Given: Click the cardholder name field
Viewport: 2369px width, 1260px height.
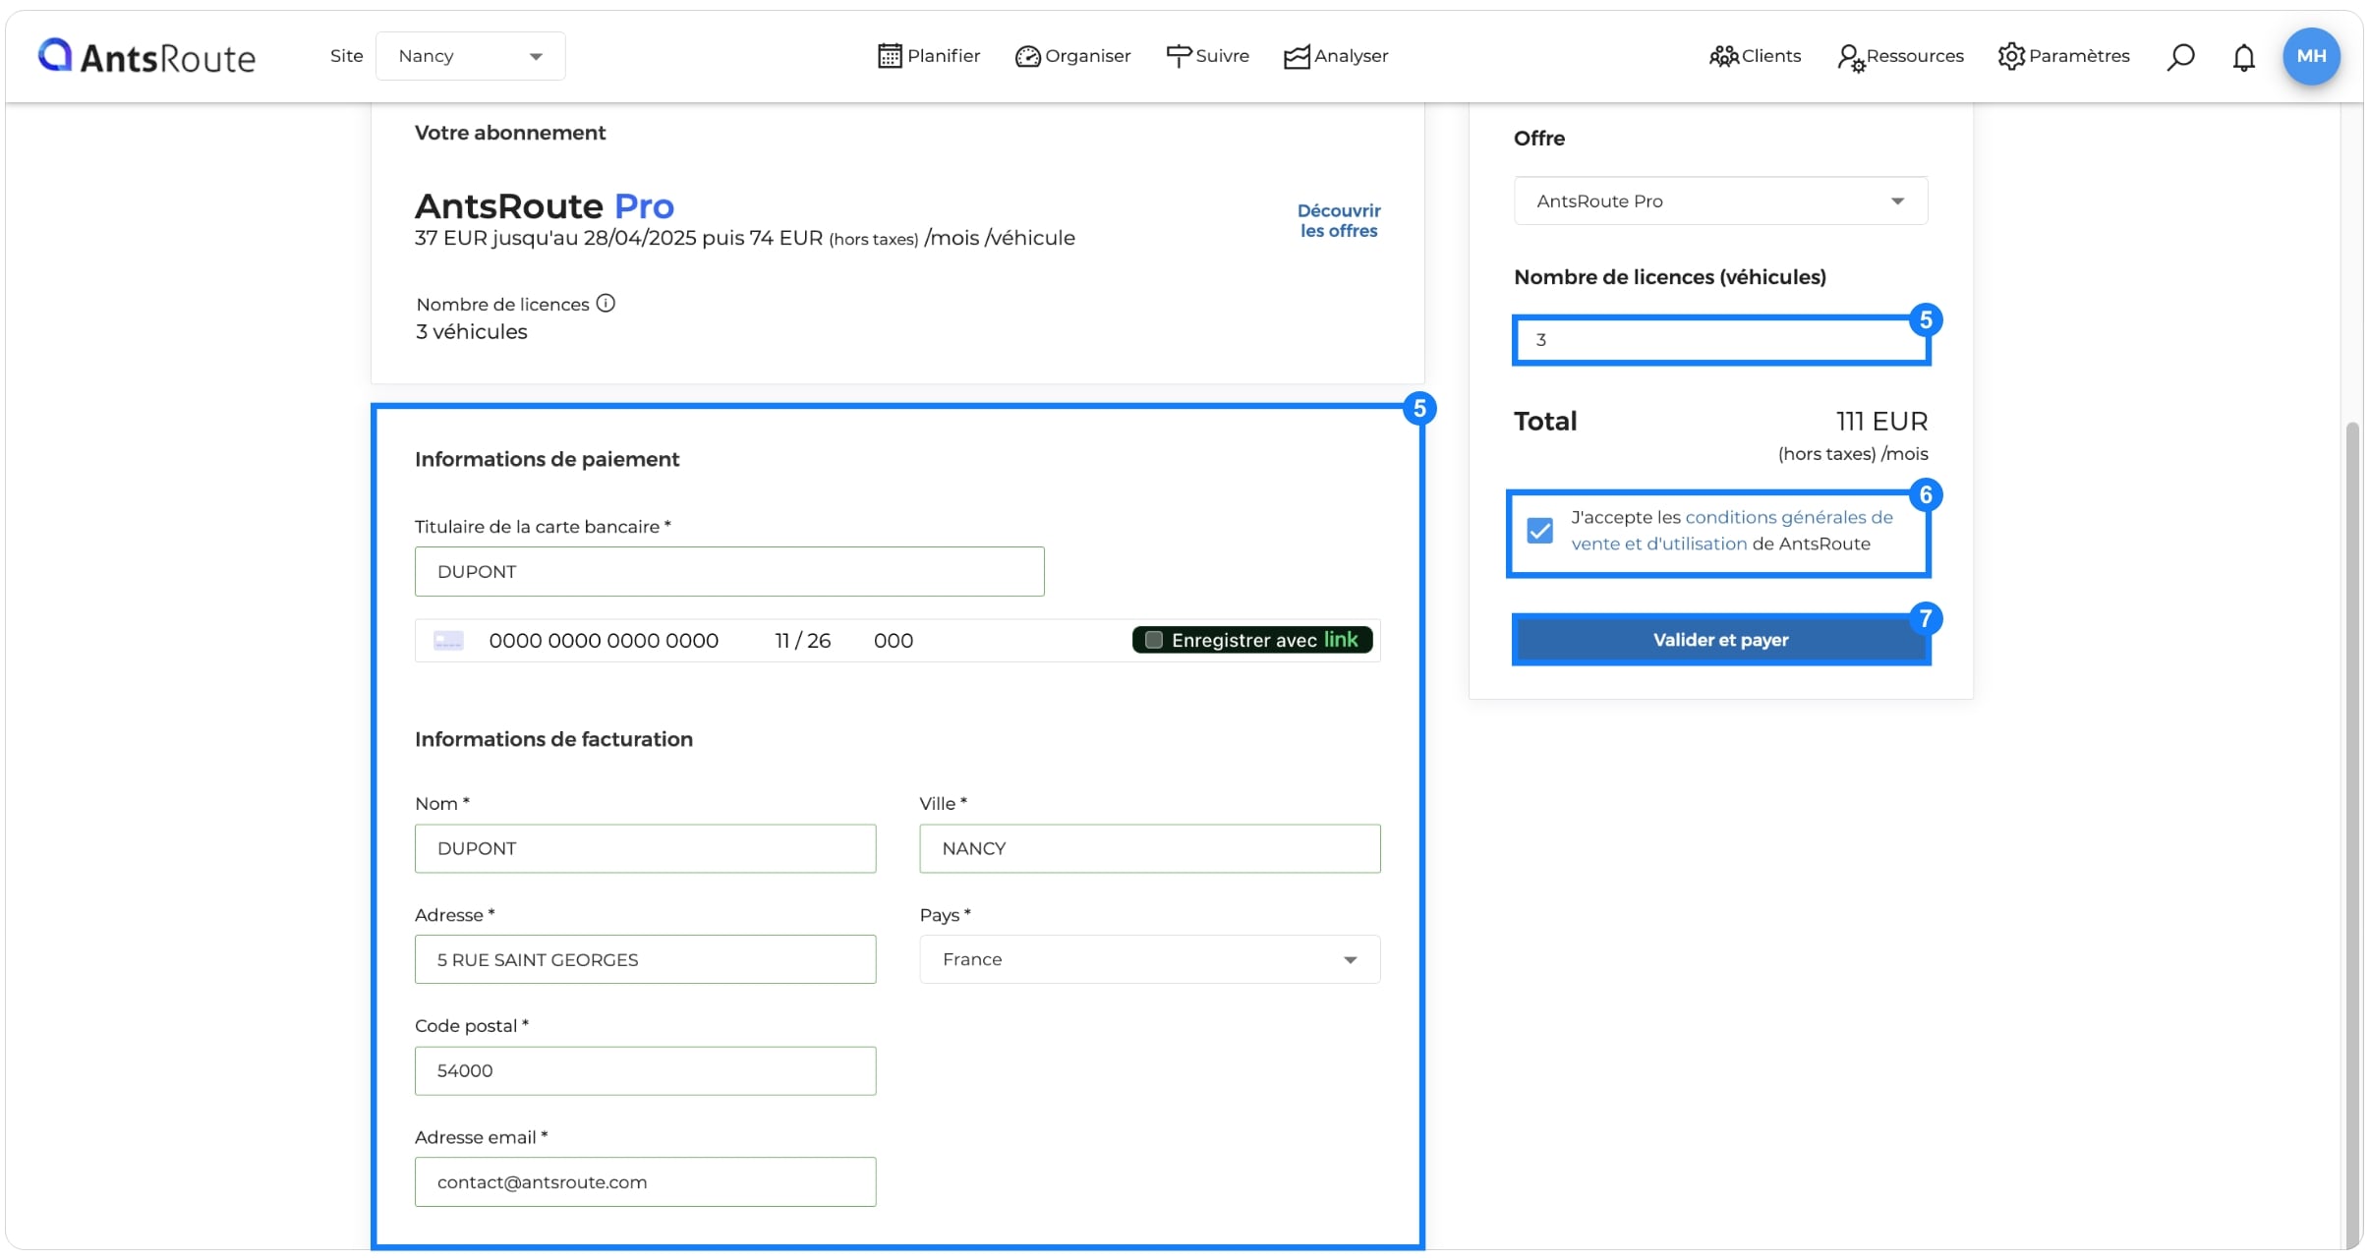Looking at the screenshot, I should (729, 571).
